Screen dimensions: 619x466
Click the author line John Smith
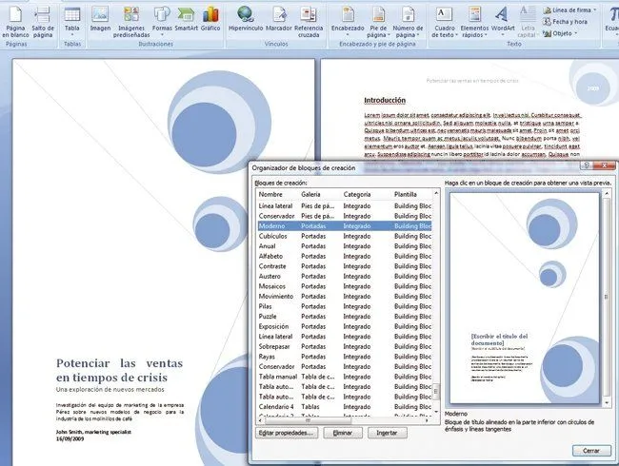pyautogui.click(x=93, y=432)
